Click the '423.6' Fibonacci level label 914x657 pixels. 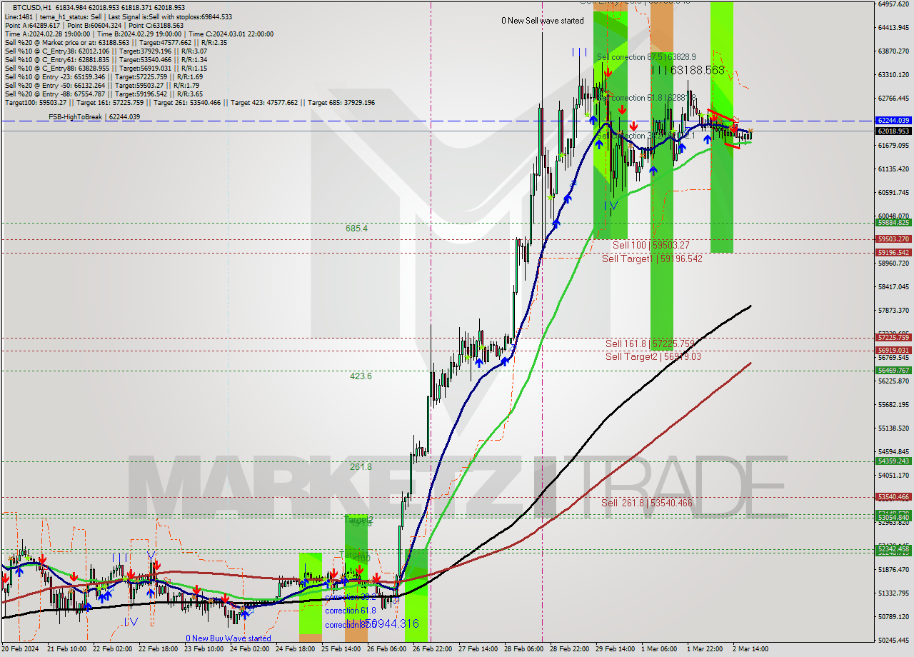[x=361, y=376]
